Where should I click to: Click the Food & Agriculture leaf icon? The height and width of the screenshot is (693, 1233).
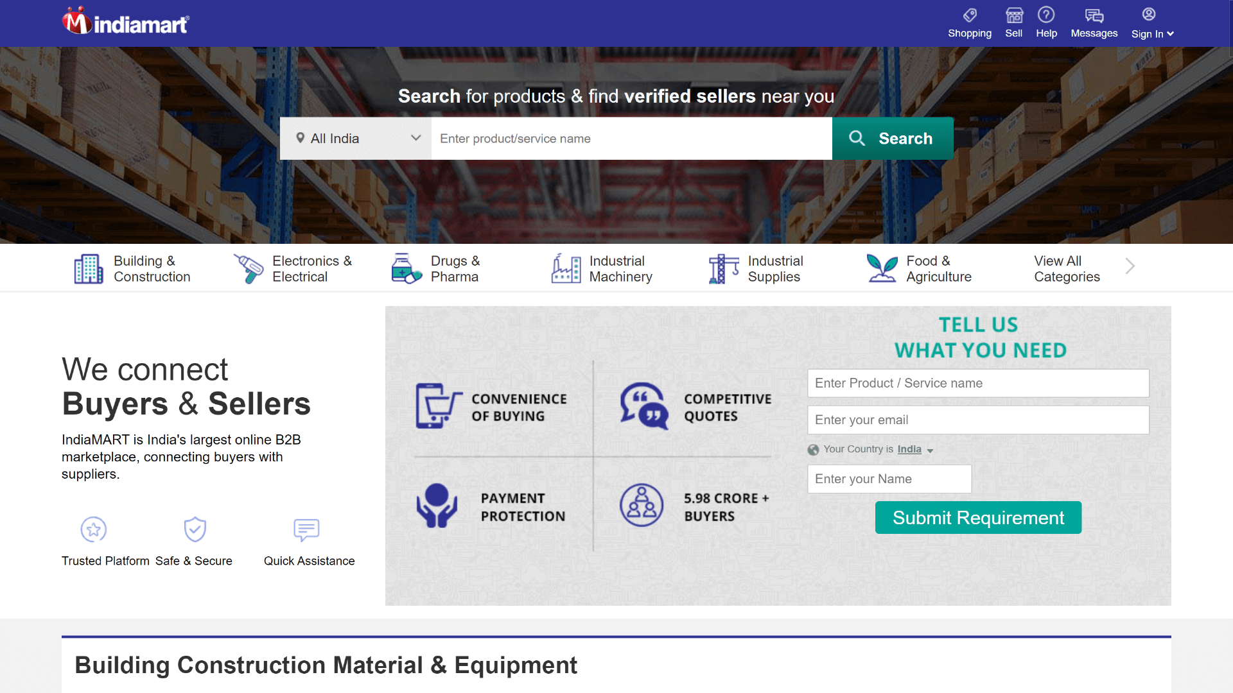(882, 268)
